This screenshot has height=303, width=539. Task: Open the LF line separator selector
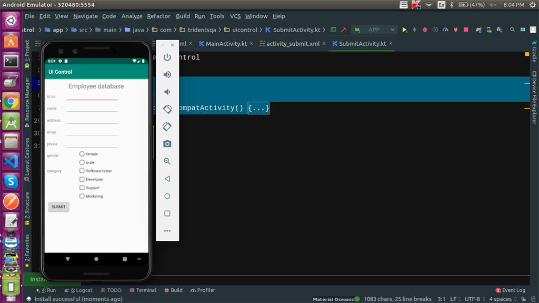(455, 299)
